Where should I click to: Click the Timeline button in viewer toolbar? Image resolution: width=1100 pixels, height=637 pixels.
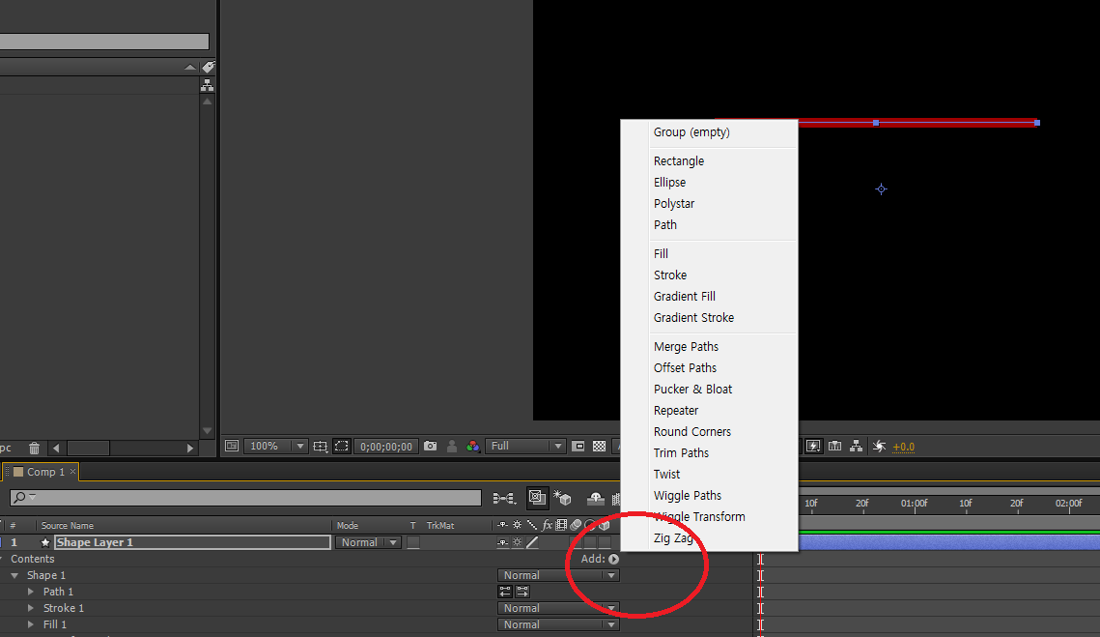coord(834,446)
